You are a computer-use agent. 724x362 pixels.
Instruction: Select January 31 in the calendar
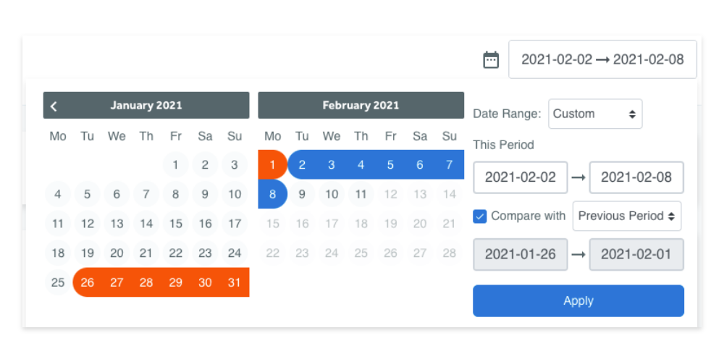coord(235,282)
